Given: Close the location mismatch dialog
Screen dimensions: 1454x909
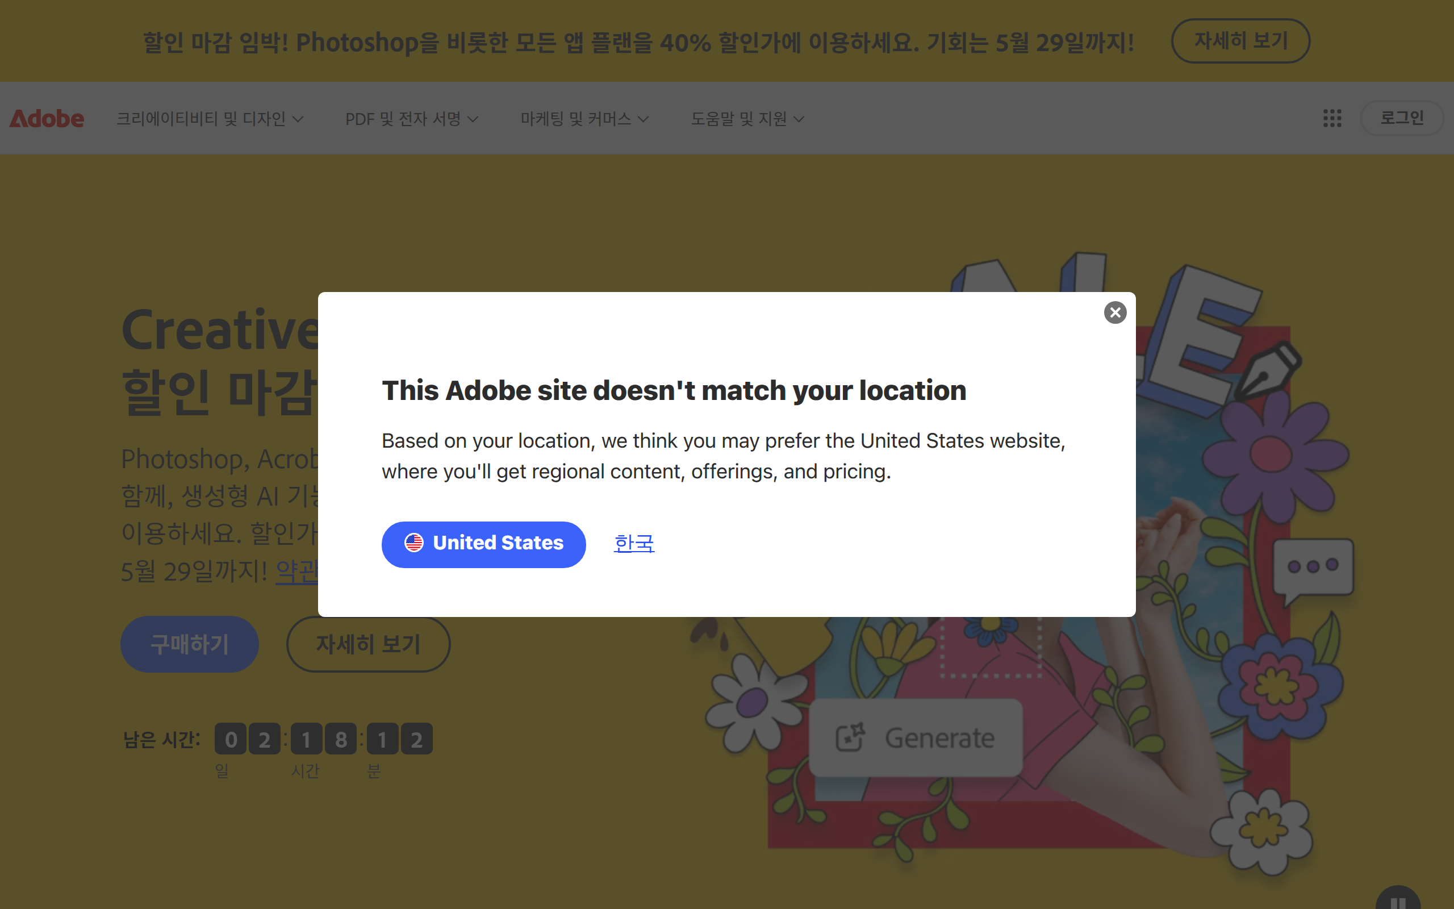Looking at the screenshot, I should [x=1115, y=312].
